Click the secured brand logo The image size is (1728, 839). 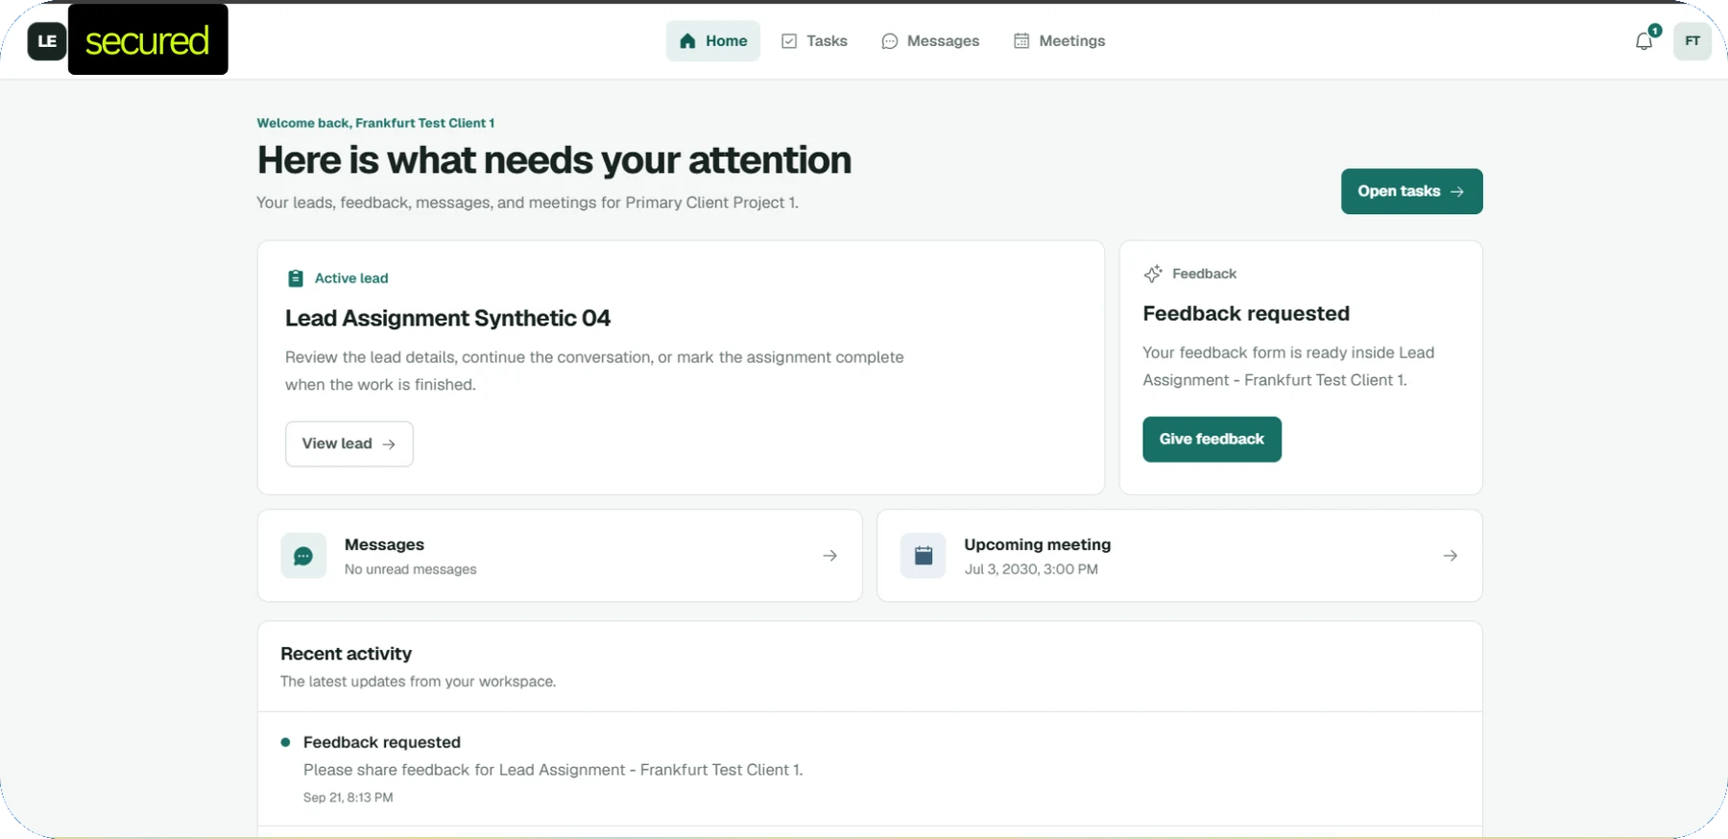[x=148, y=39]
